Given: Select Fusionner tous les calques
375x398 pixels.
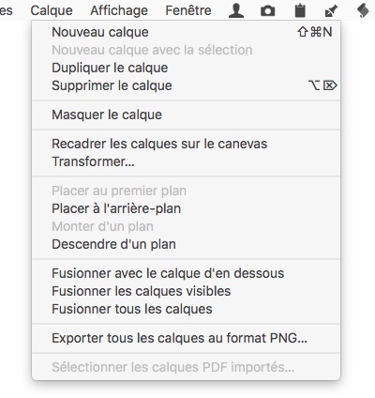Looking at the screenshot, I should pyautogui.click(x=187, y=309).
